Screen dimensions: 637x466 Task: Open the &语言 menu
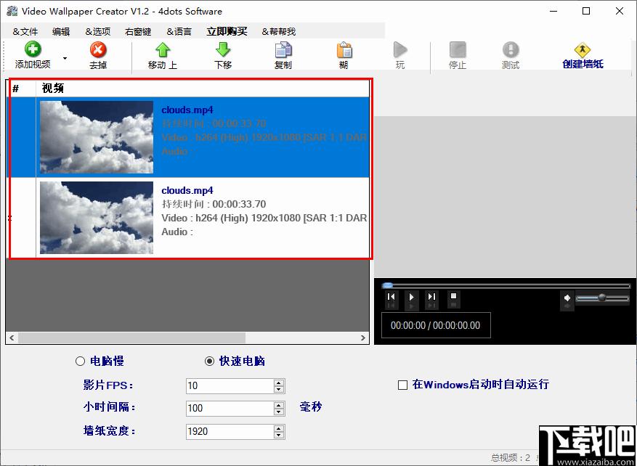179,32
